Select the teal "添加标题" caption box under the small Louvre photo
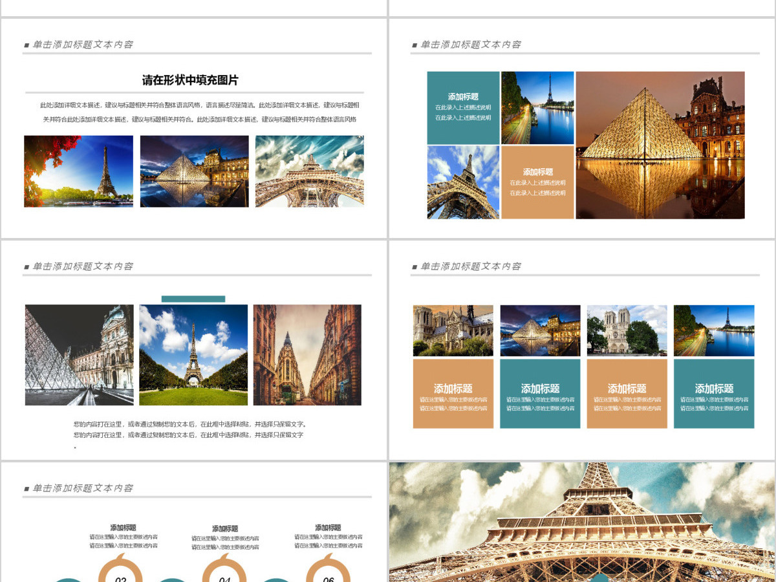 (x=540, y=394)
